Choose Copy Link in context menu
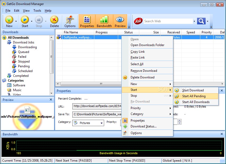Image resolution: width=226 pixels, height=164 pixels. [148, 52]
